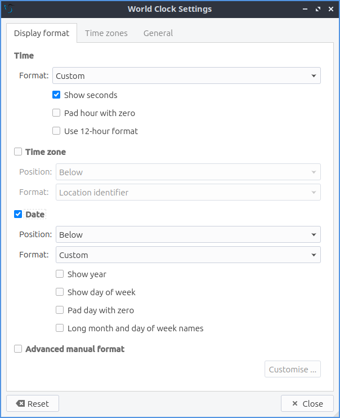Screen dimensions: 340x418
Task: Uncheck the Date section checkbox
Action: (x=18, y=215)
